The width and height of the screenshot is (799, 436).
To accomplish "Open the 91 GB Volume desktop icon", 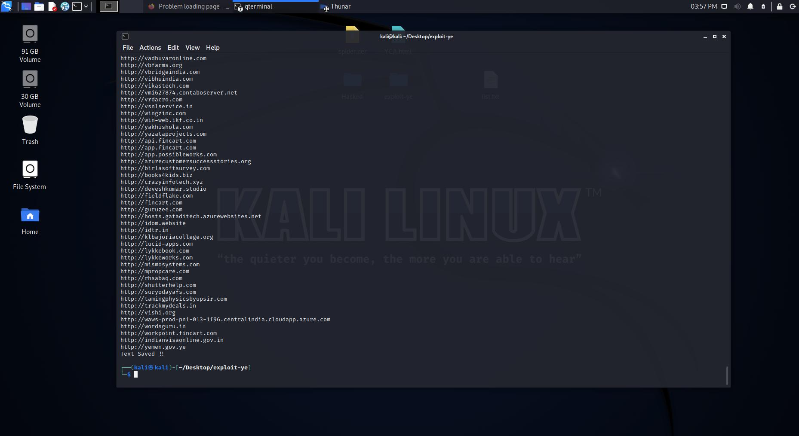I will point(30,43).
